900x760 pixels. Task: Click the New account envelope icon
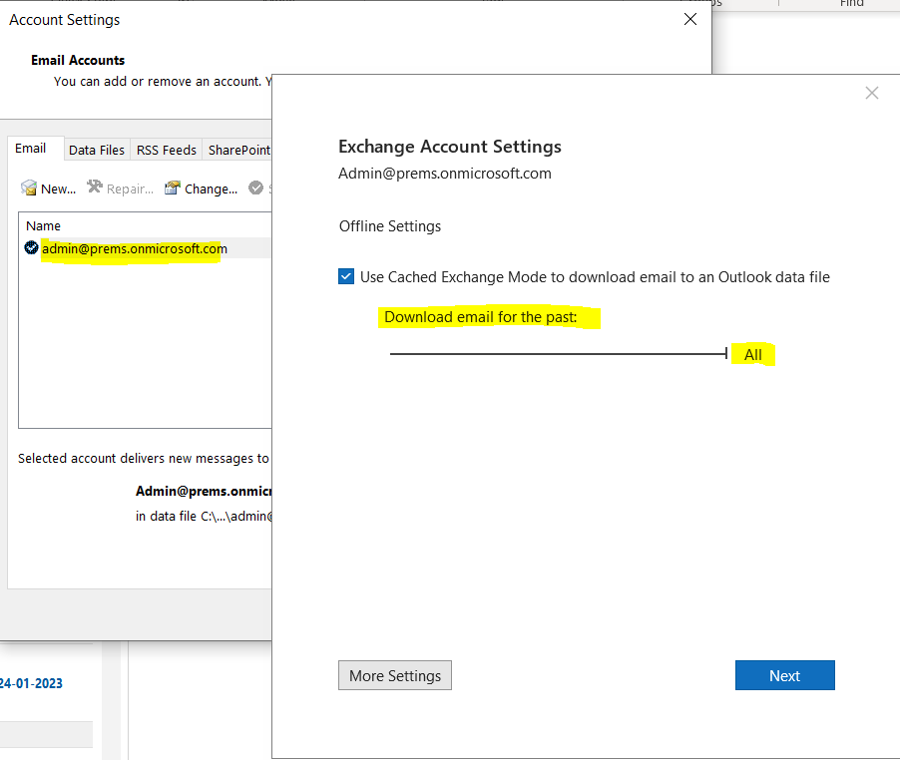click(28, 188)
